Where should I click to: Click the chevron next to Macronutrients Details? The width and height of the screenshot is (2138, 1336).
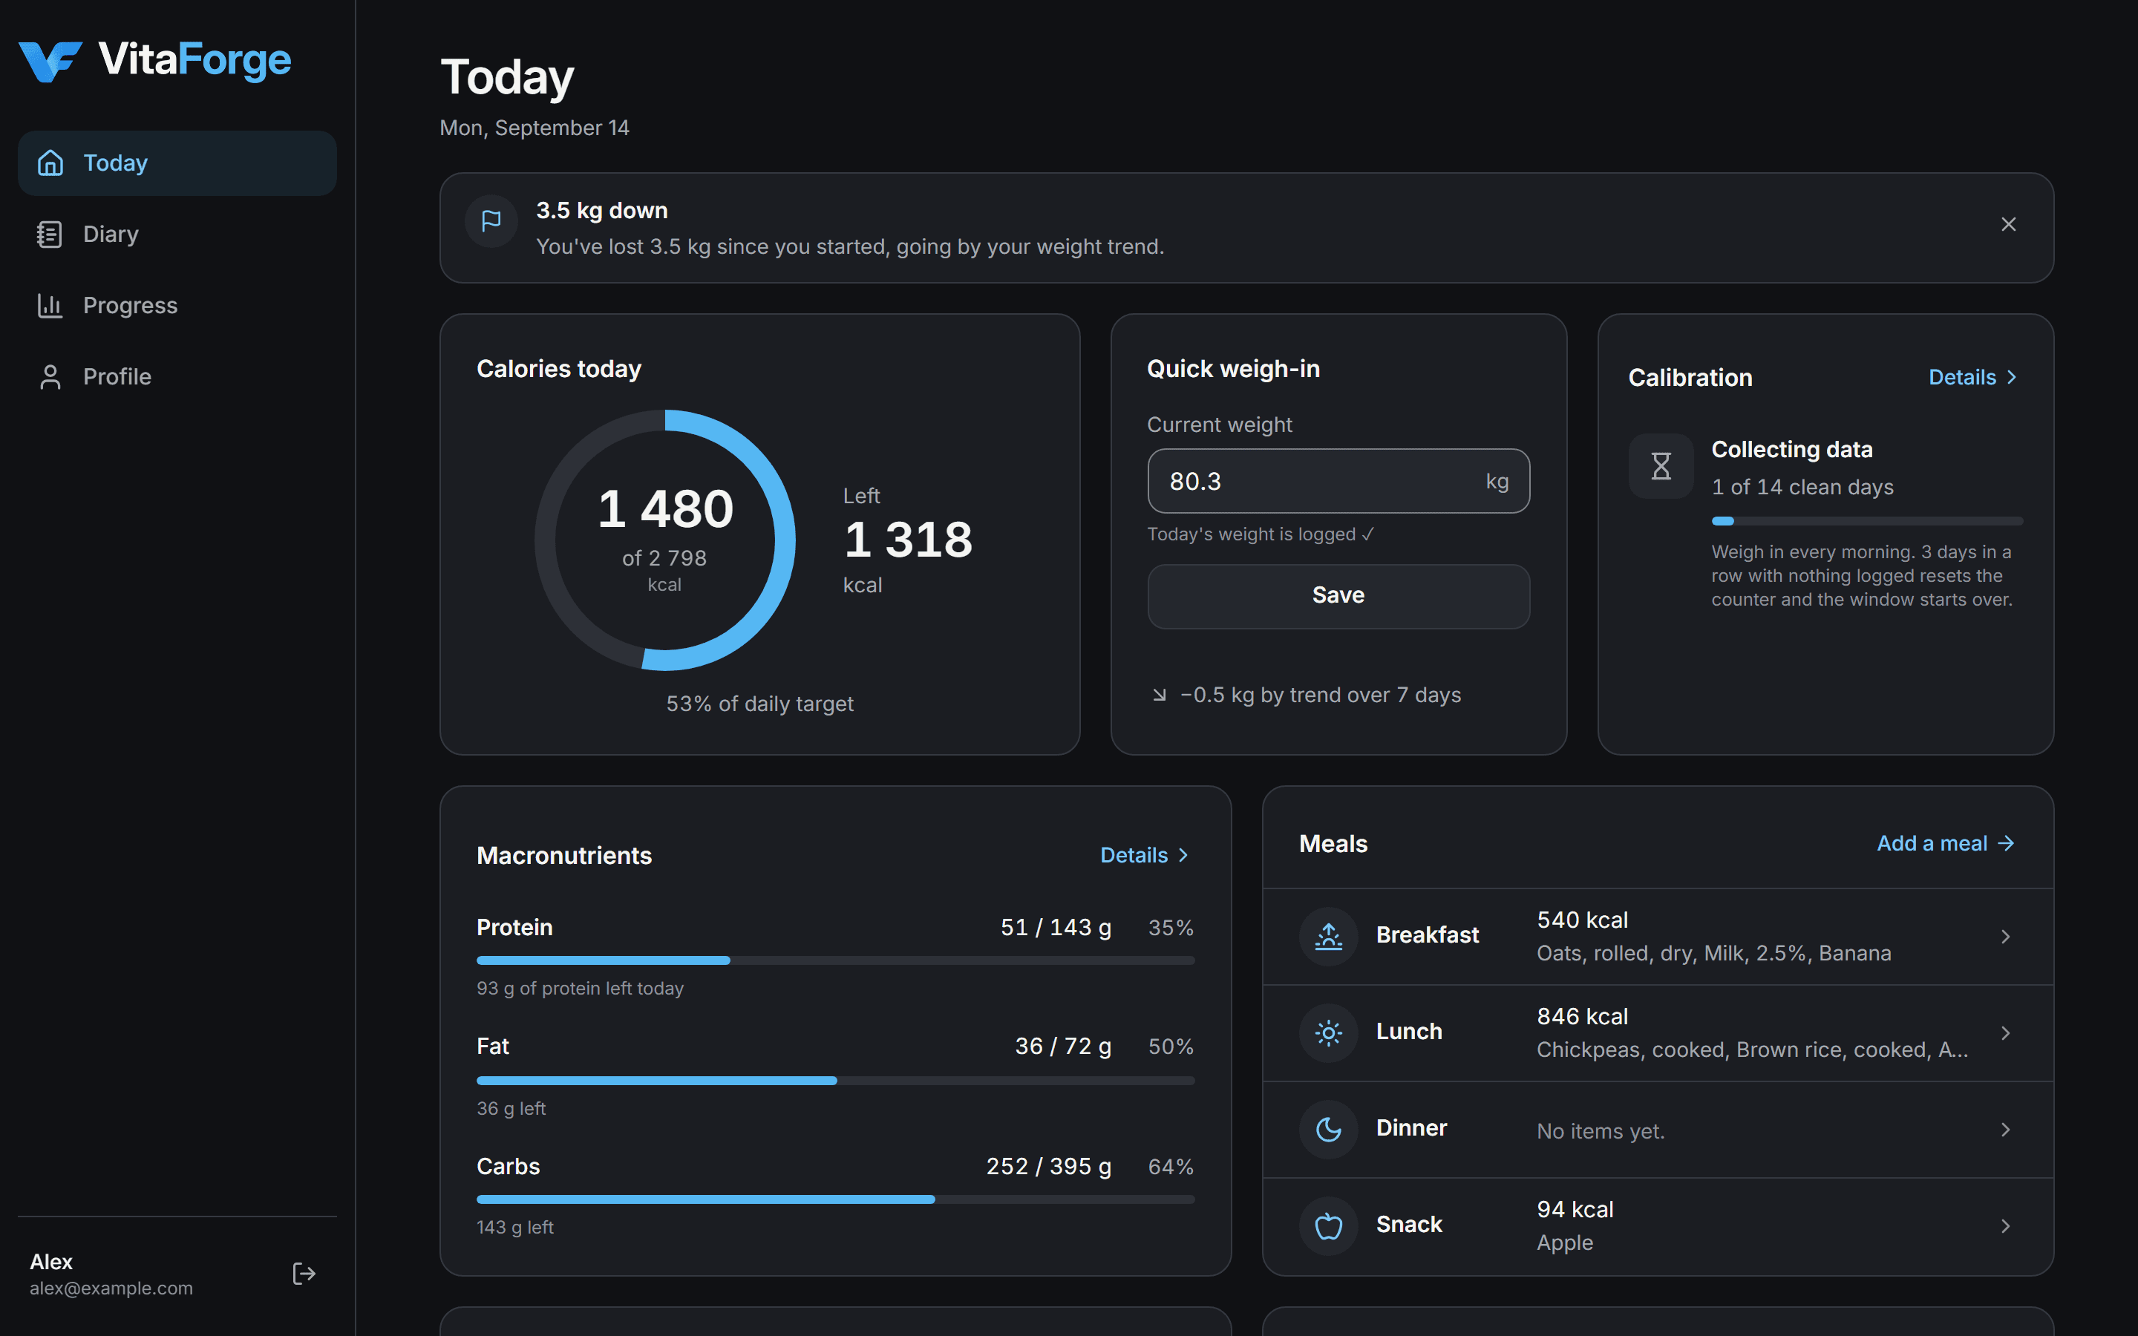coord(1183,855)
